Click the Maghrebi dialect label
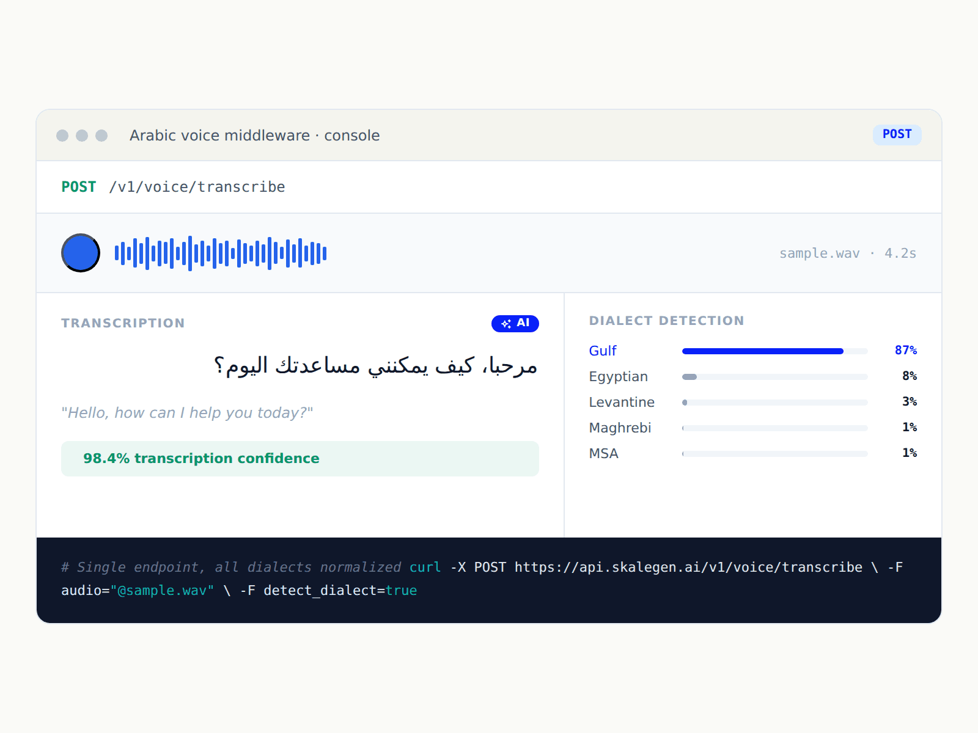 (620, 428)
